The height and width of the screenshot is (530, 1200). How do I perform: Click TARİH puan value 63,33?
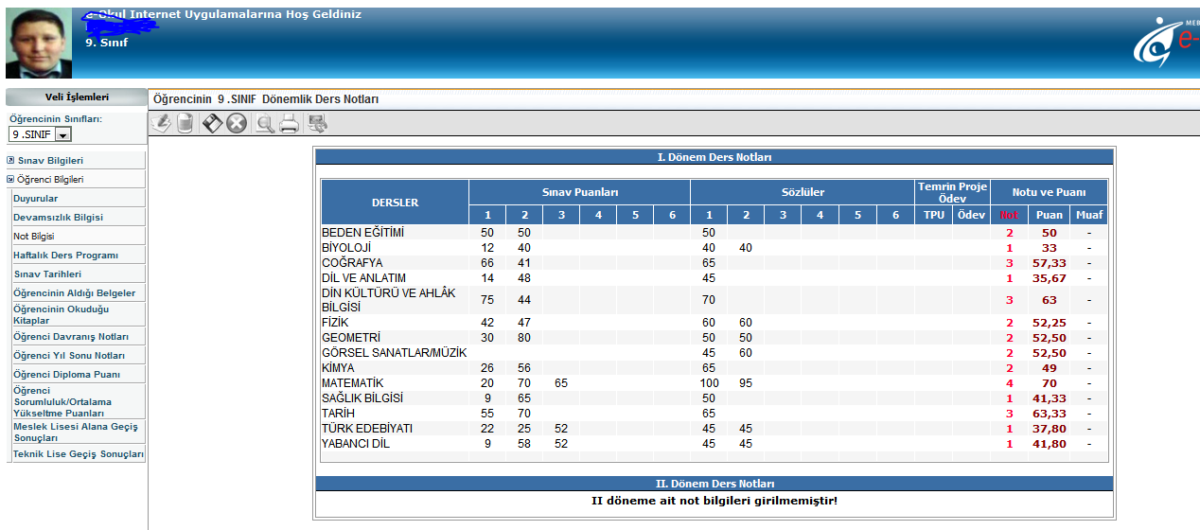pos(1050,414)
